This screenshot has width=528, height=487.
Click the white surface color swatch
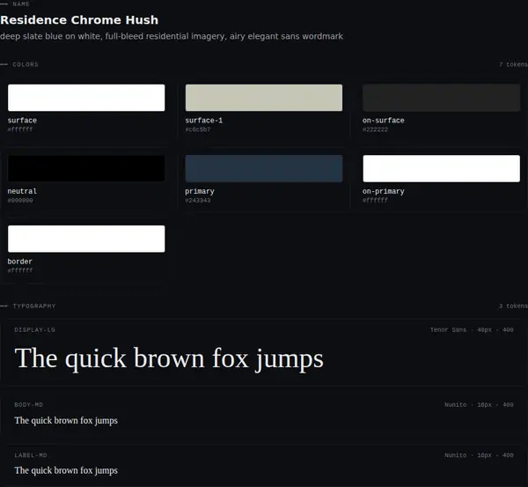coord(86,98)
